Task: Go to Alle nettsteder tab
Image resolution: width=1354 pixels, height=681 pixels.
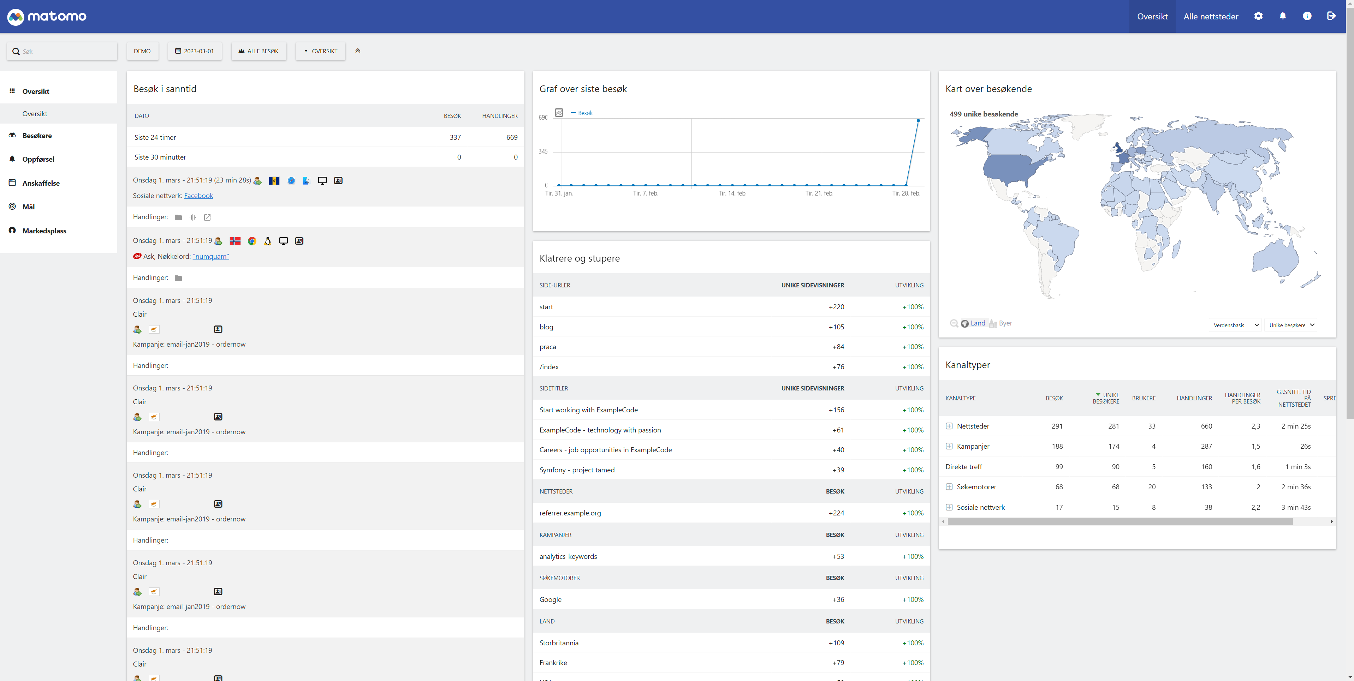Action: pos(1211,16)
